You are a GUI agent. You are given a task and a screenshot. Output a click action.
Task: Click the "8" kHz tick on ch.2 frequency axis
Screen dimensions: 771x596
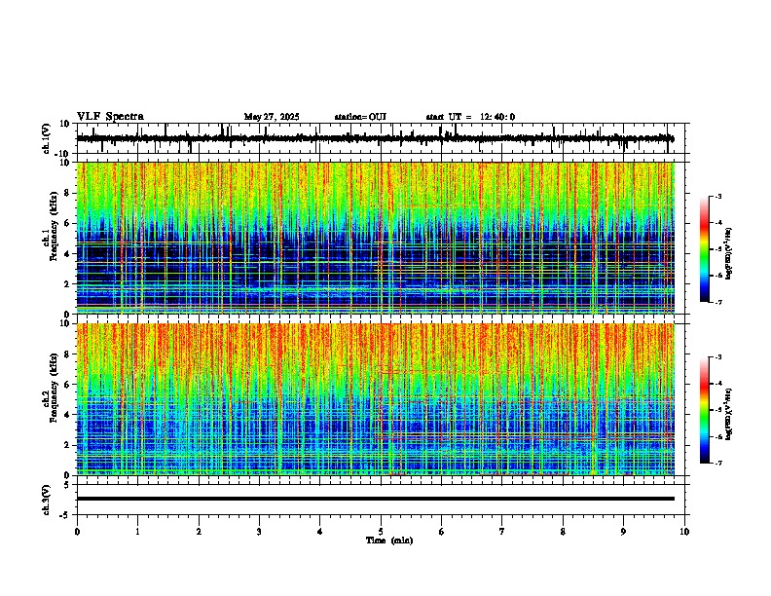pos(69,354)
